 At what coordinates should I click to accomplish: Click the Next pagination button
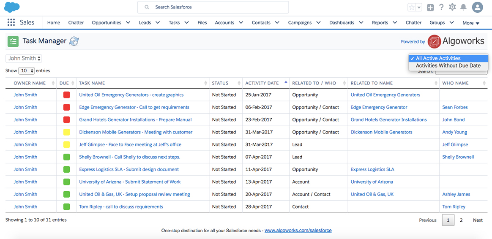[478, 220]
